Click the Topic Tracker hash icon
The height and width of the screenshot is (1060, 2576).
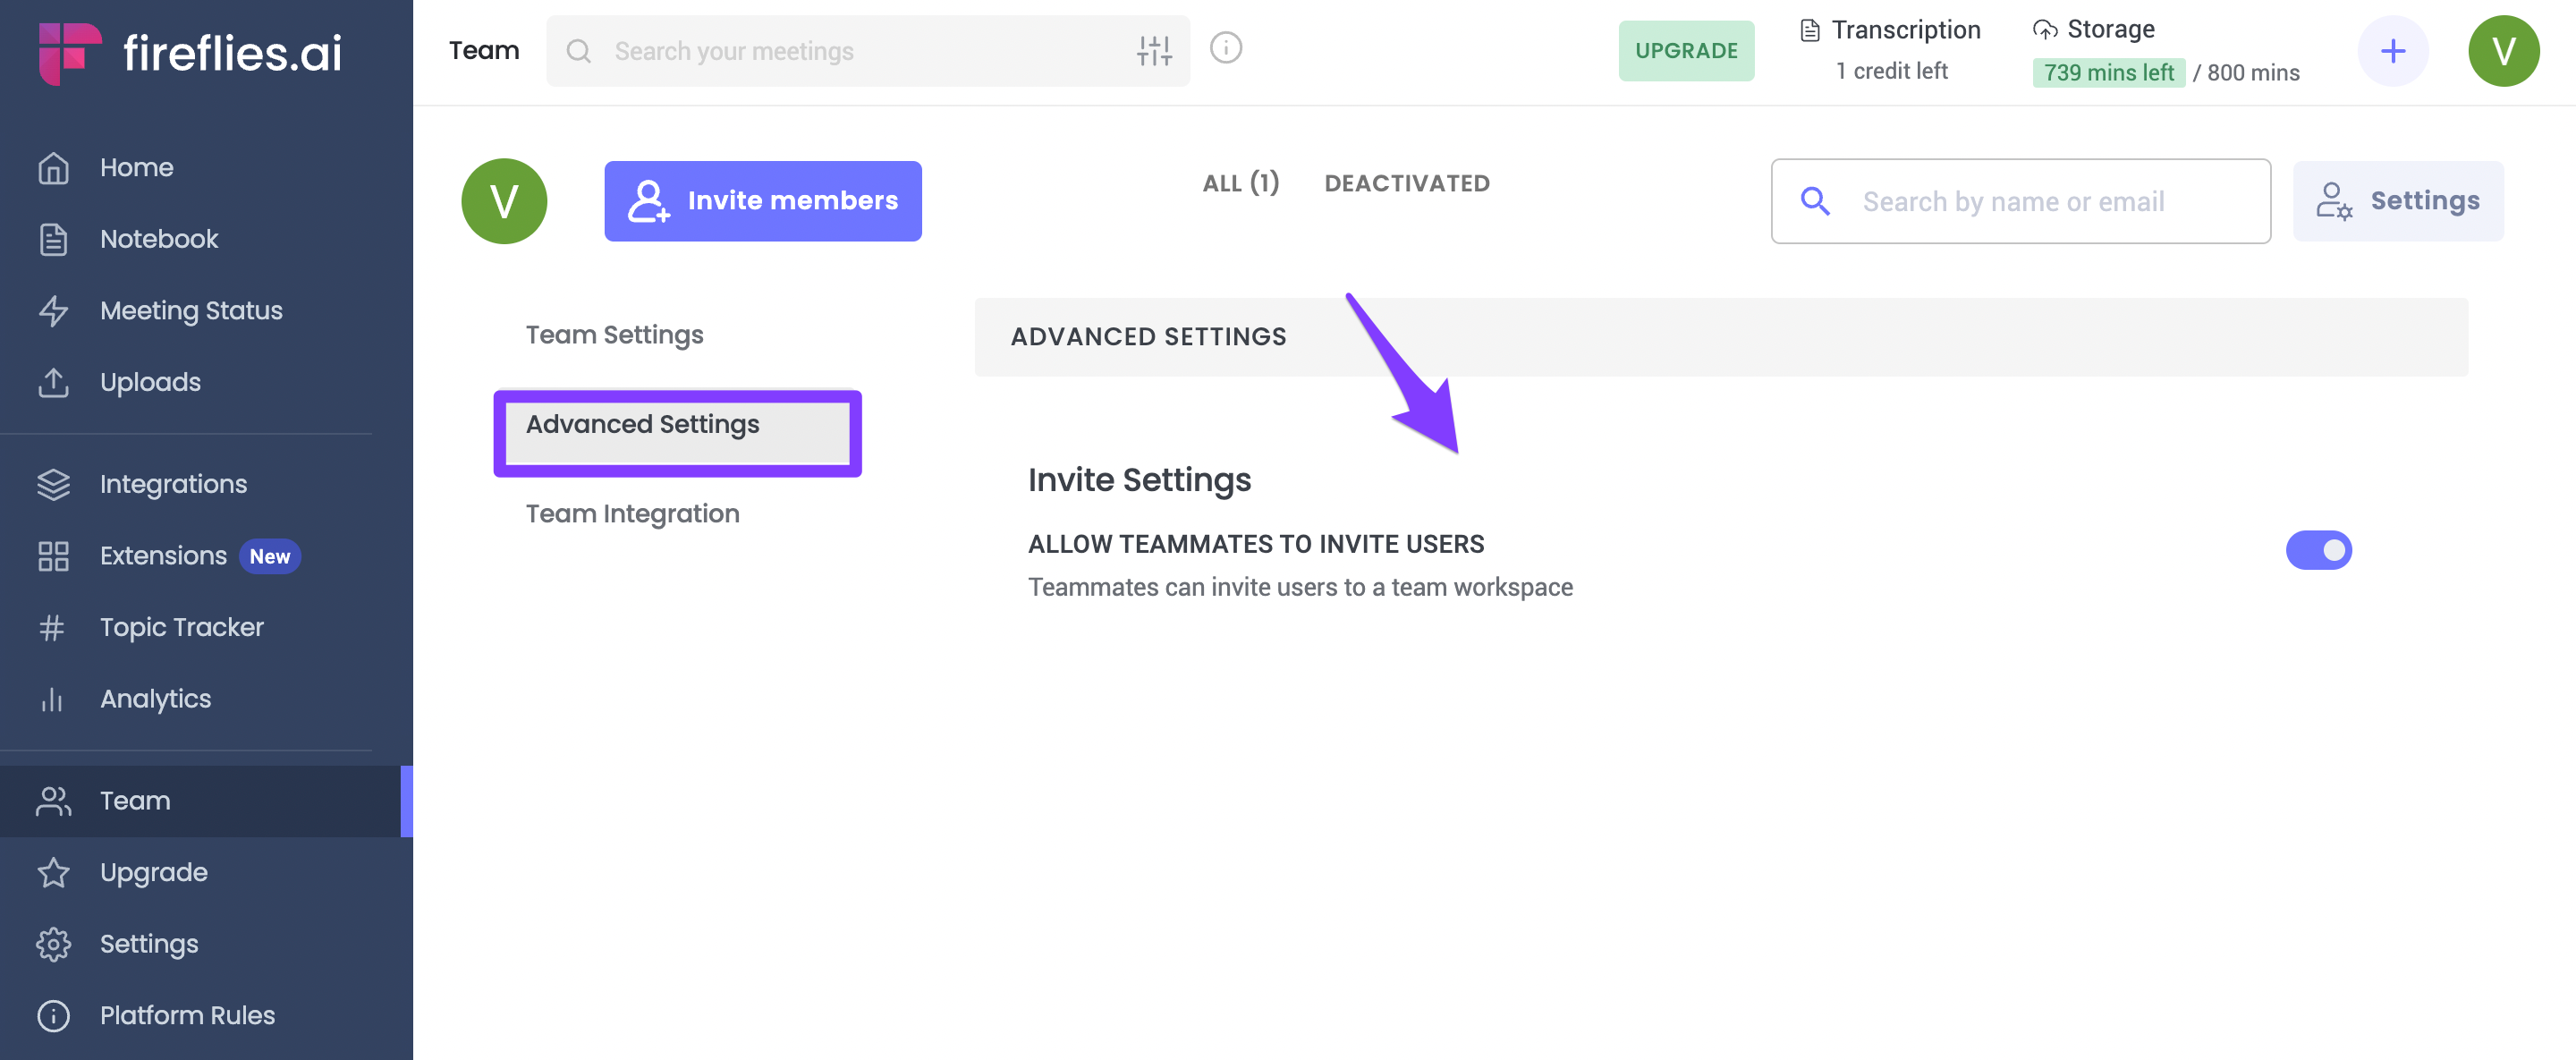click(x=52, y=627)
